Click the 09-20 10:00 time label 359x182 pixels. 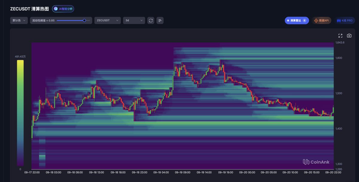[290, 172]
